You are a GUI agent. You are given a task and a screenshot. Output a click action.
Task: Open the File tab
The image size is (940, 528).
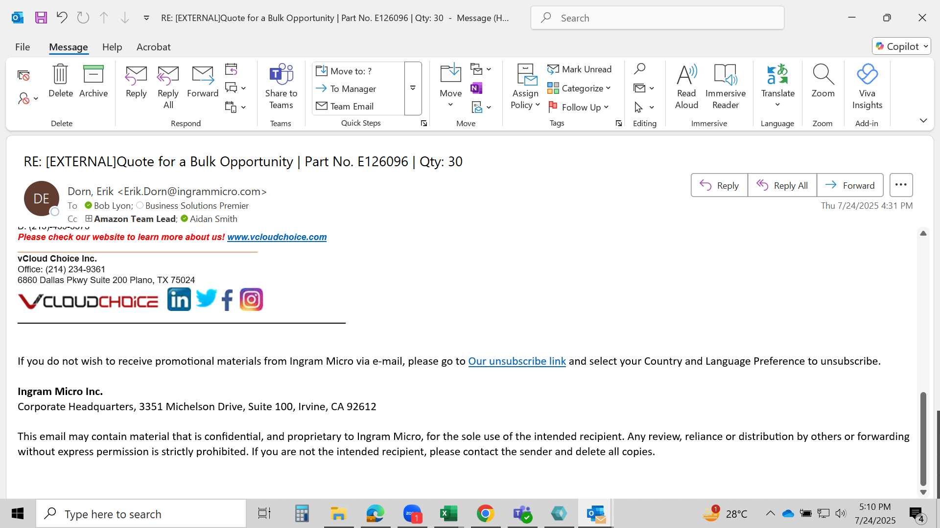23,47
